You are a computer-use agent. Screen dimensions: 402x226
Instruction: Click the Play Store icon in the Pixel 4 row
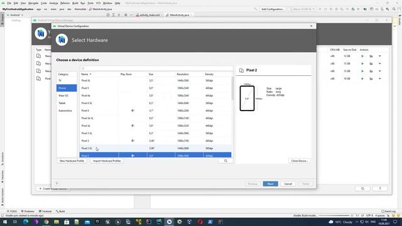point(133,110)
